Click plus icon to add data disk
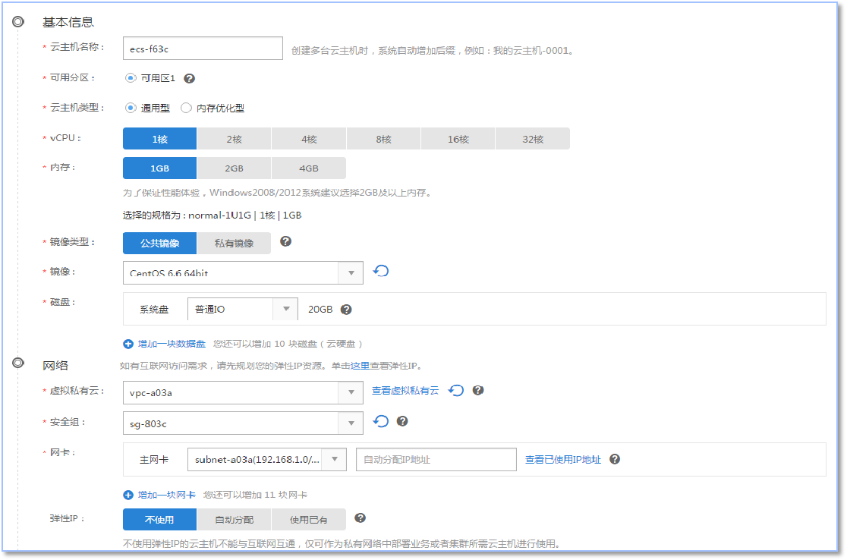The width and height of the screenshot is (847, 560). pyautogui.click(x=128, y=344)
